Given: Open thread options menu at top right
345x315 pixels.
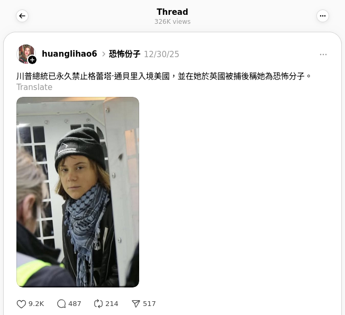Looking at the screenshot, I should [x=323, y=16].
